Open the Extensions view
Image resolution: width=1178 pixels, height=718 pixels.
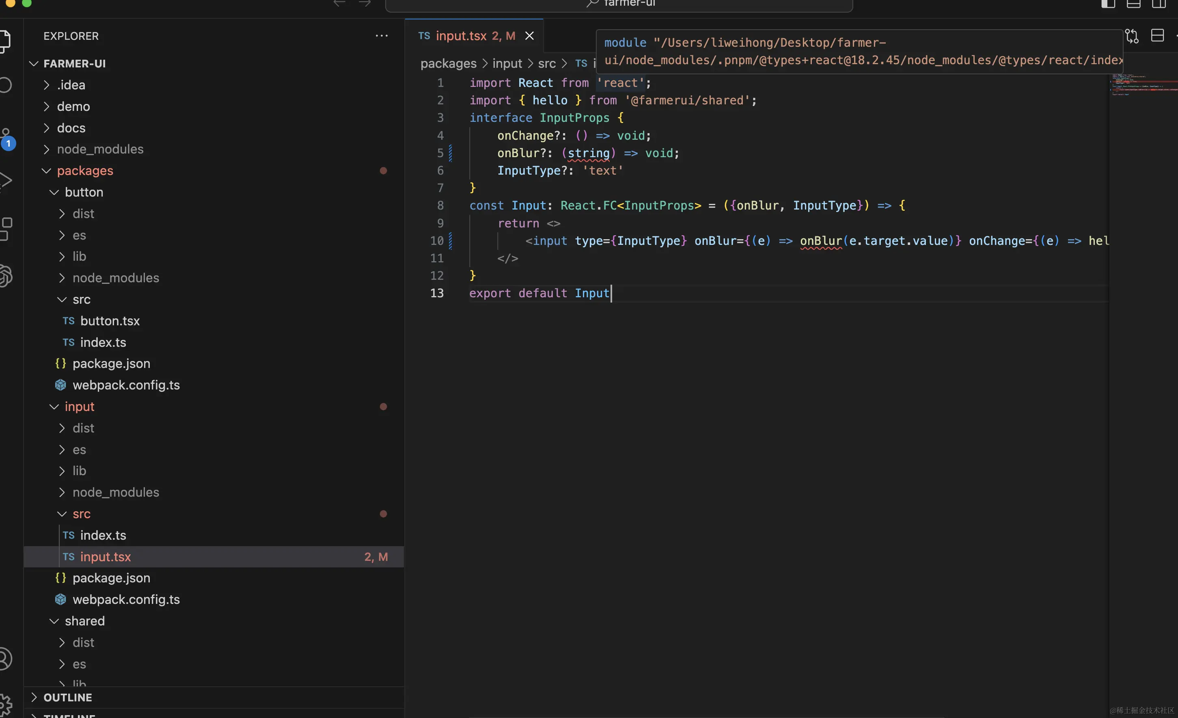click(x=6, y=229)
